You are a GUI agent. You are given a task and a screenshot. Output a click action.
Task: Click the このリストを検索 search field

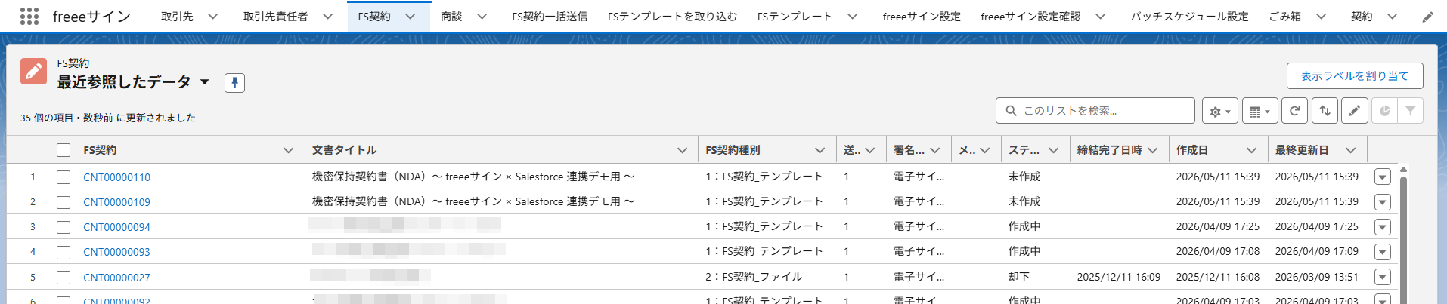pos(1095,111)
